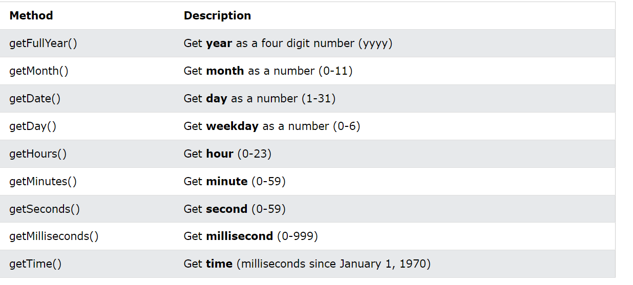Click the Method column header
The height and width of the screenshot is (285, 633).
[31, 16]
